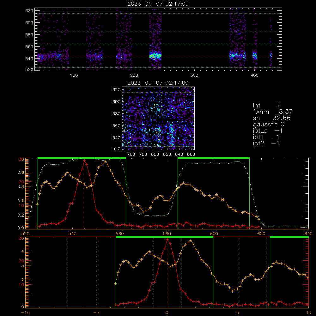Click the red curve's peak in the bottom plot

coord(167,240)
